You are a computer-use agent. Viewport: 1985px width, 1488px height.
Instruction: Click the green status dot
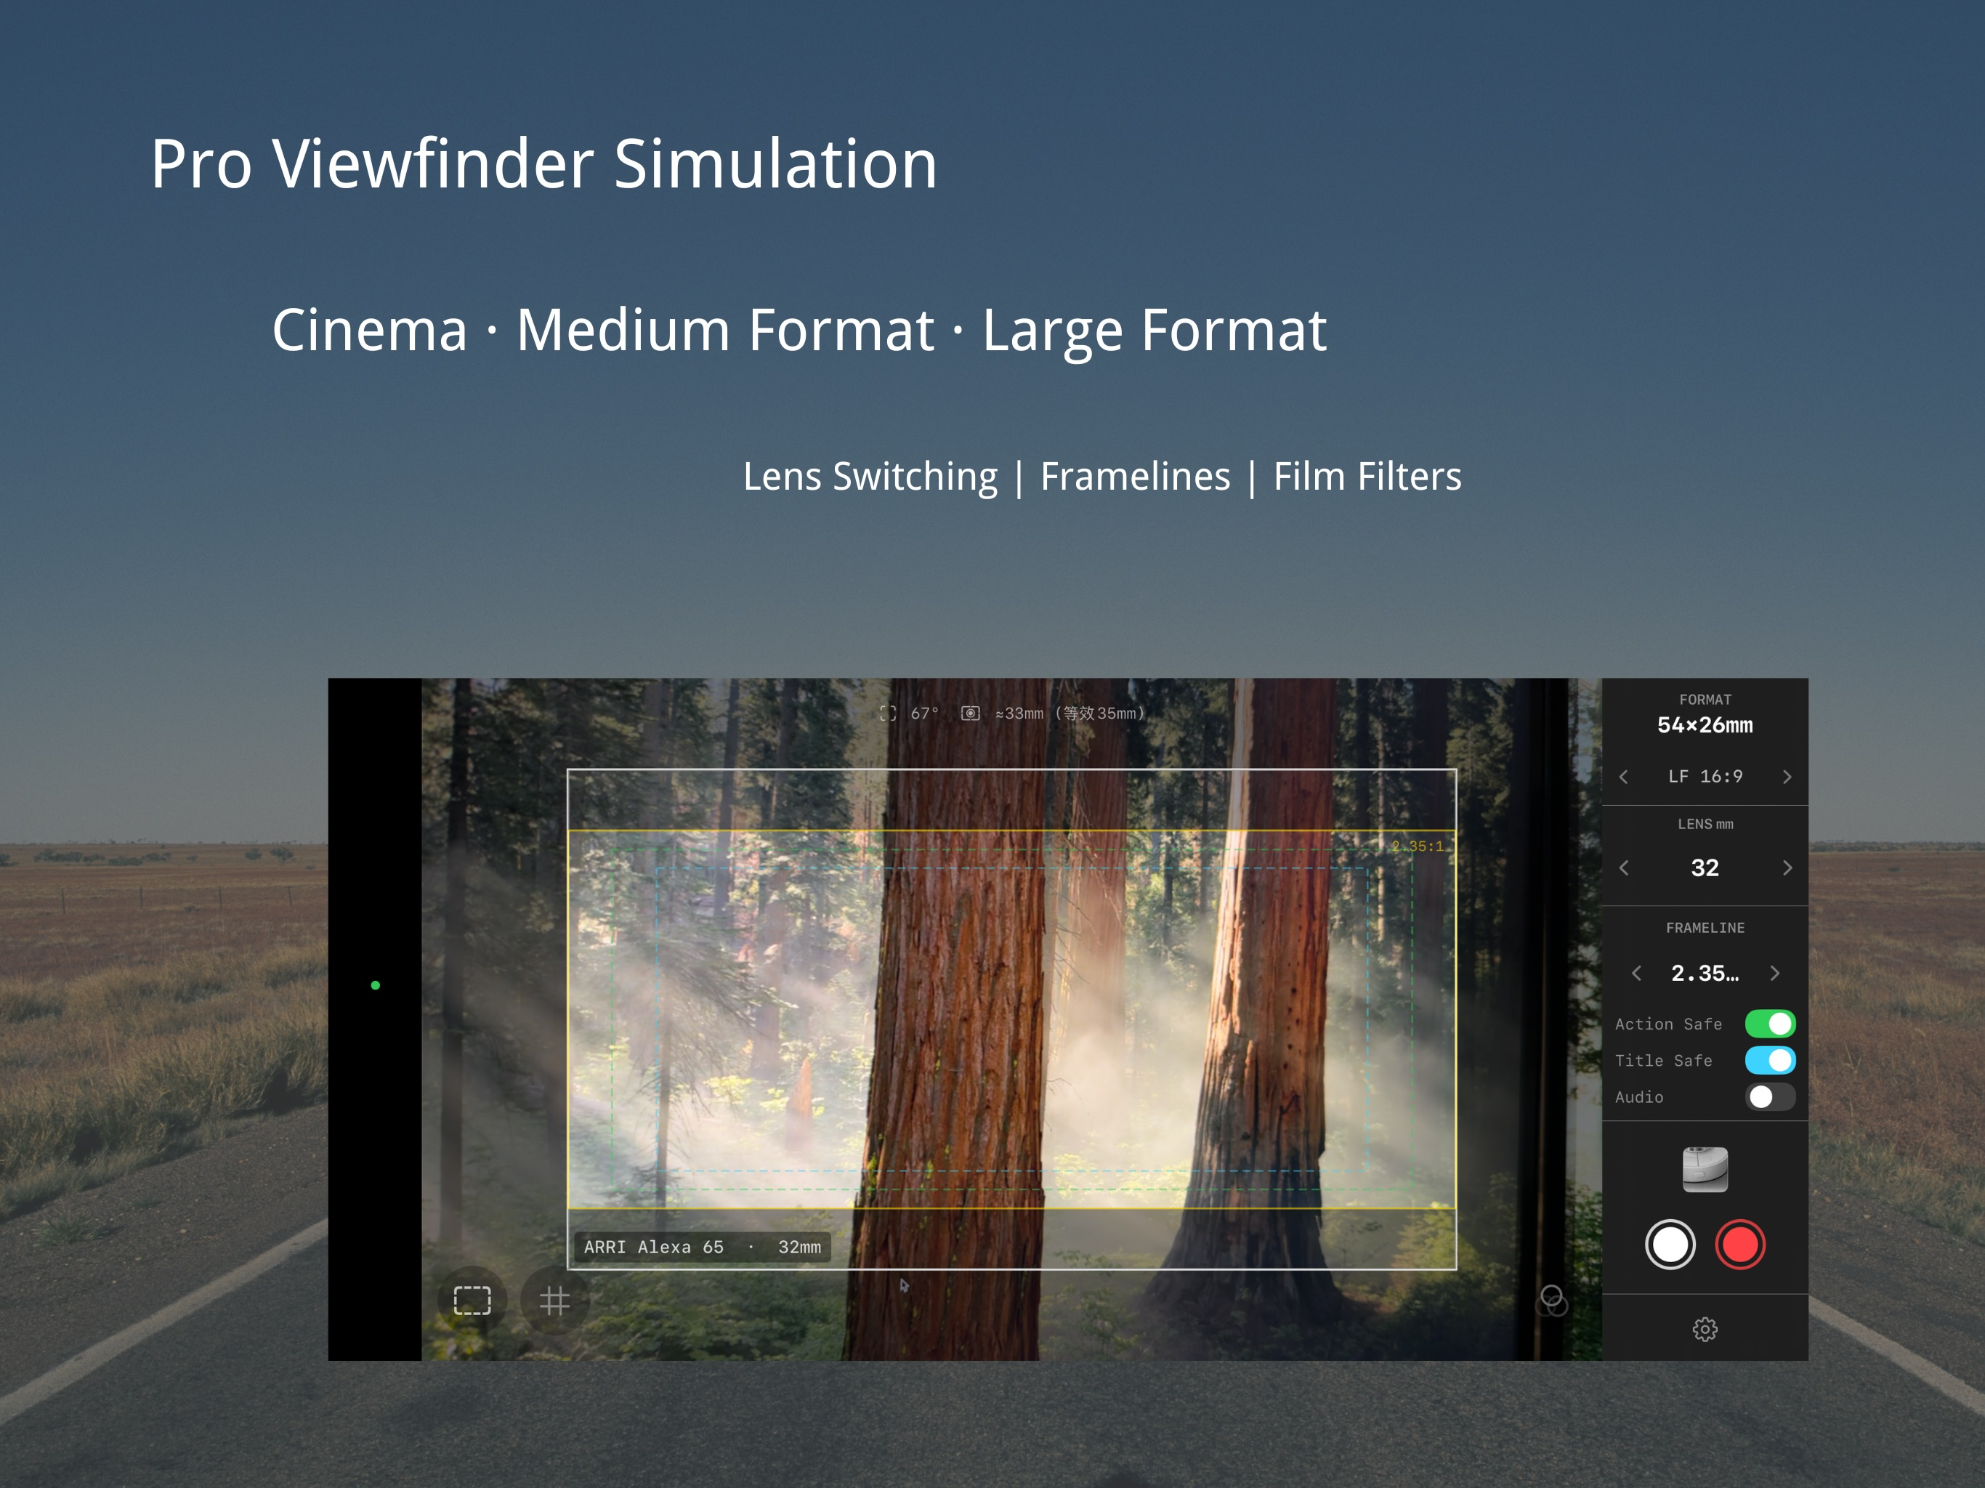click(x=375, y=985)
